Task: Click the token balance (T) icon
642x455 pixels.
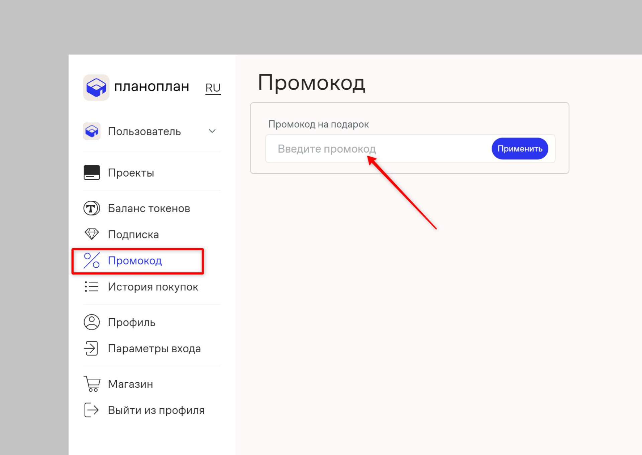Action: point(91,208)
